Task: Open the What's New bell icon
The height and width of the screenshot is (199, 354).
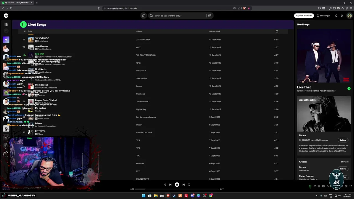Action: [x=336, y=16]
